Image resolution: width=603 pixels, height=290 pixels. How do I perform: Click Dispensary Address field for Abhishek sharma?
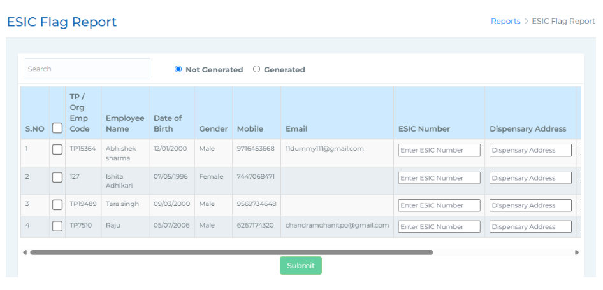[530, 151]
